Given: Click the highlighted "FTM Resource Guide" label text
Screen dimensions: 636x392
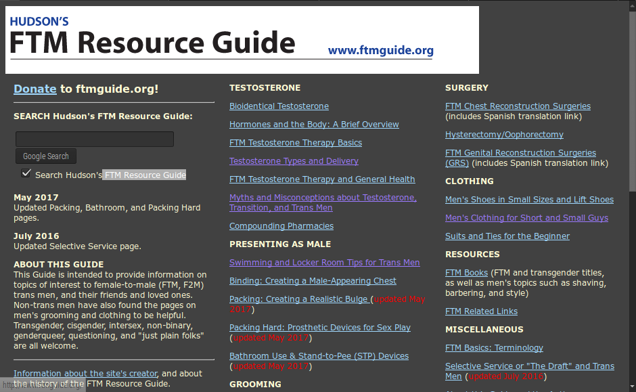Looking at the screenshot, I should [144, 175].
